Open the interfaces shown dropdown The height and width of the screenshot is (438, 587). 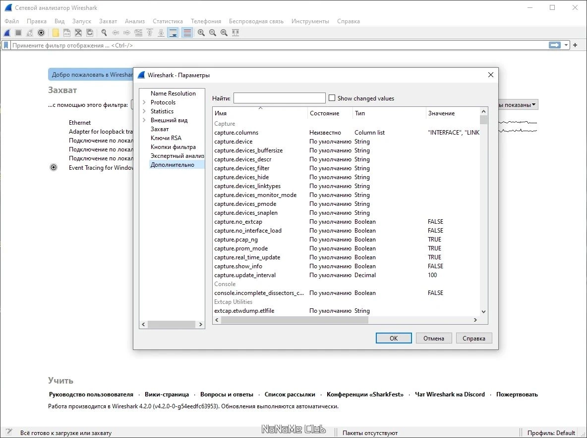(518, 104)
